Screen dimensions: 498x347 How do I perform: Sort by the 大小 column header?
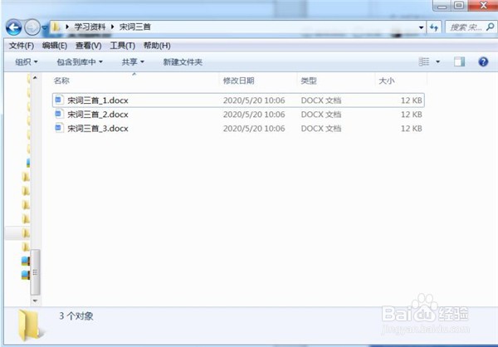pyautogui.click(x=401, y=81)
